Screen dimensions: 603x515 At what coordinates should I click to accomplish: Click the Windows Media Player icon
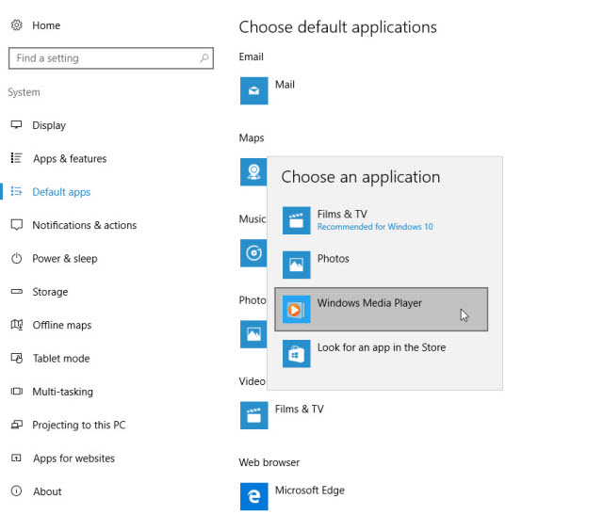(296, 310)
